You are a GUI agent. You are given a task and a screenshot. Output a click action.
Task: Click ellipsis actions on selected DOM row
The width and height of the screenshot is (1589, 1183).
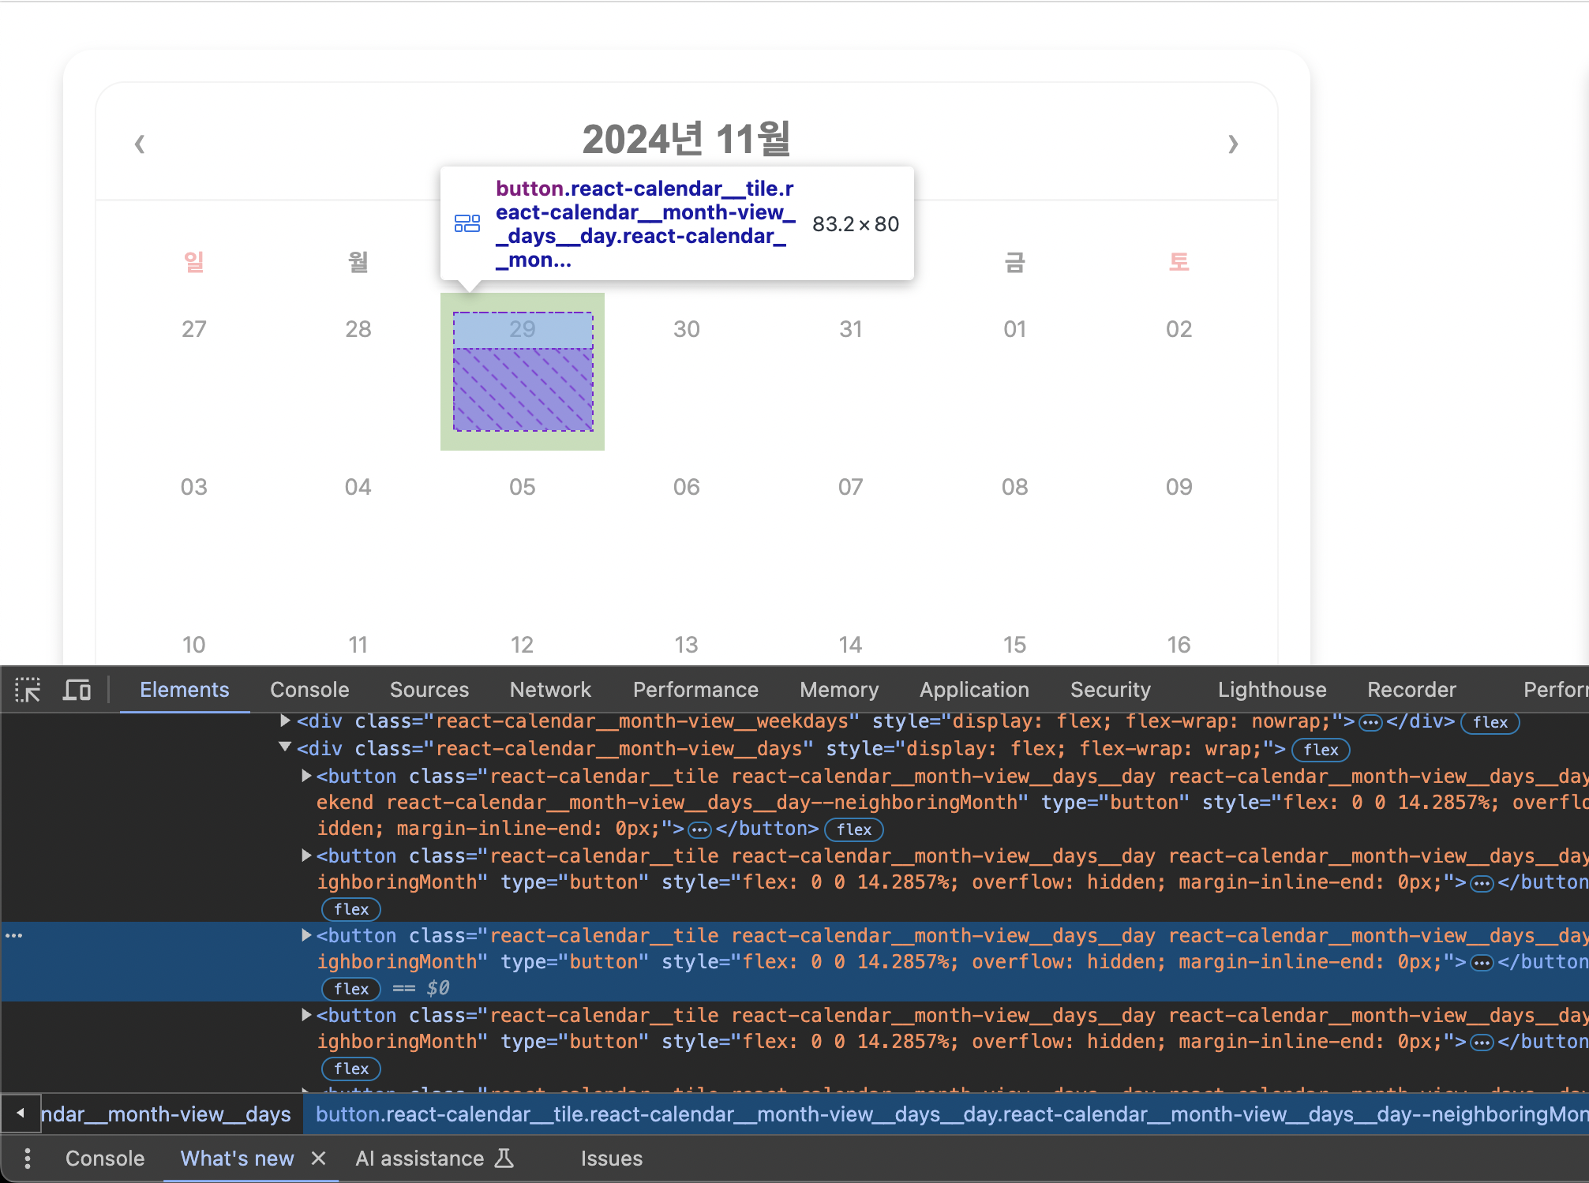(14, 935)
